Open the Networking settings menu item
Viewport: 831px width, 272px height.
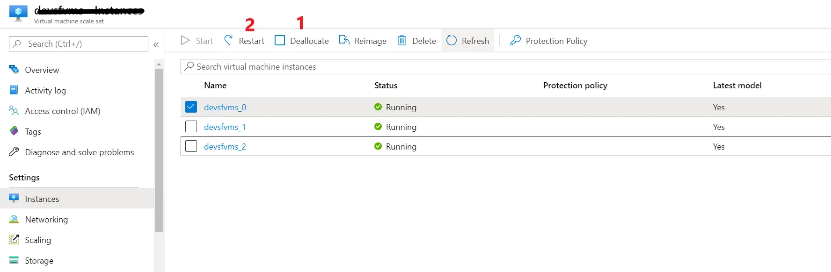pyautogui.click(x=46, y=219)
